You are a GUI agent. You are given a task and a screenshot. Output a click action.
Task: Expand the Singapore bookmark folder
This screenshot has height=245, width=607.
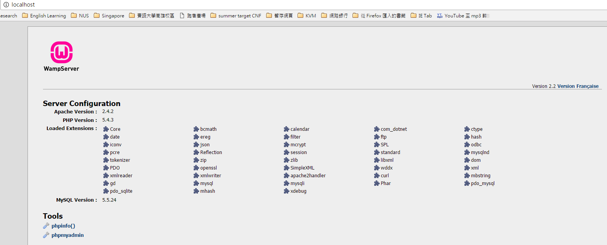point(109,16)
